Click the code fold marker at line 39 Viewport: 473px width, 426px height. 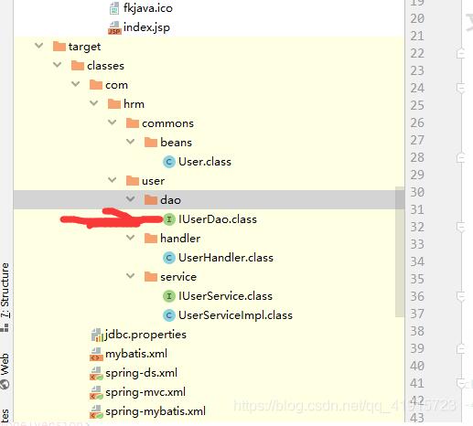[461, 348]
